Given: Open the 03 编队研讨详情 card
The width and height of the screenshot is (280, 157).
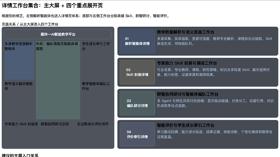Looking at the screenshot, I should (x=137, y=103).
